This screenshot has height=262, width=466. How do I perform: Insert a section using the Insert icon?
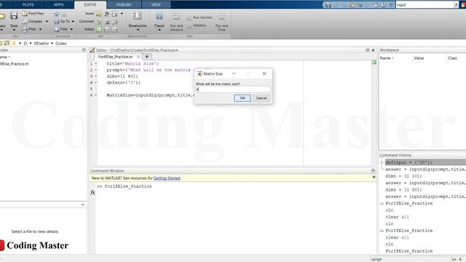click(99, 14)
